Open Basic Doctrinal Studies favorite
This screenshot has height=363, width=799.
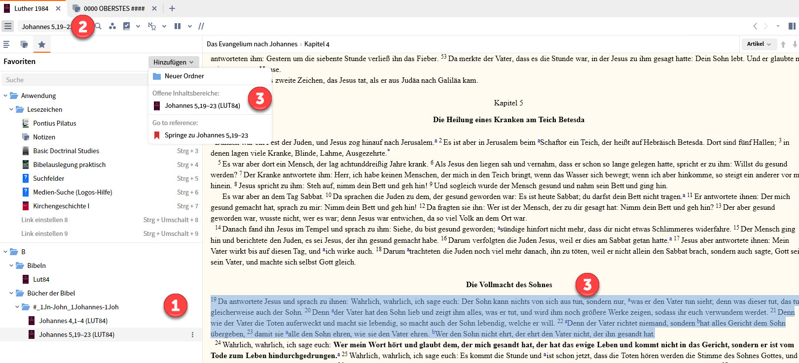click(x=66, y=151)
